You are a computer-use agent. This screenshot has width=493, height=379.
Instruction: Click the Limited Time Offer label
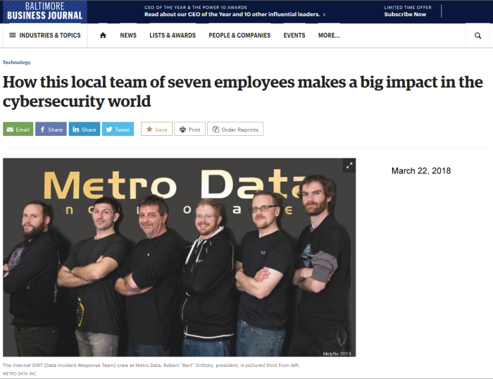click(x=408, y=7)
